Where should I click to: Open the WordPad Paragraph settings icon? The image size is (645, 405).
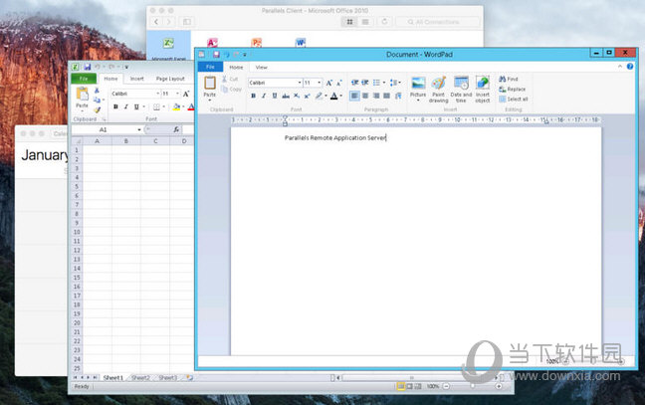tap(398, 96)
